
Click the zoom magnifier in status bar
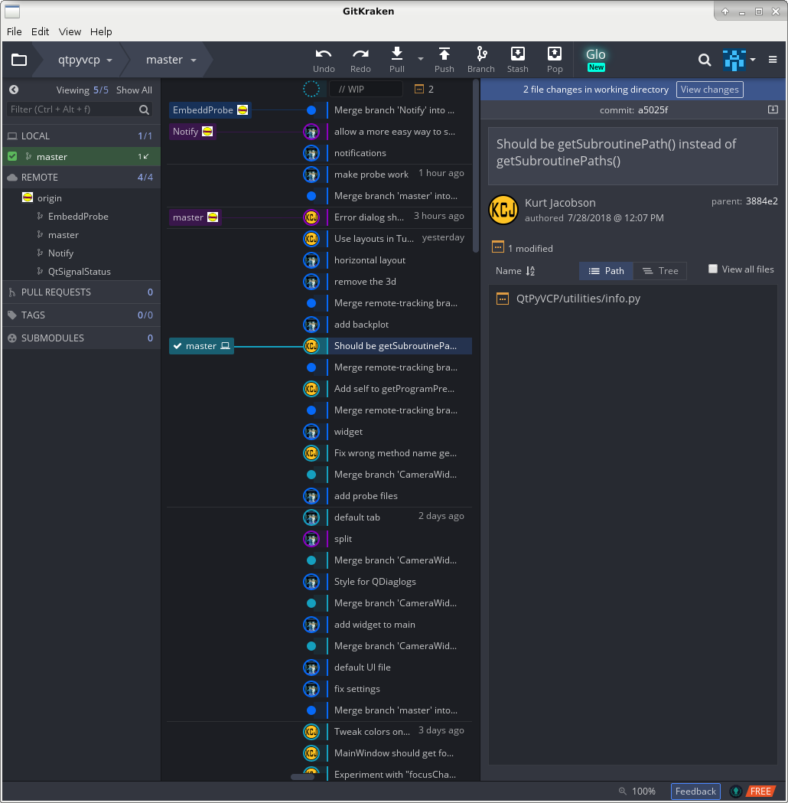tap(623, 792)
